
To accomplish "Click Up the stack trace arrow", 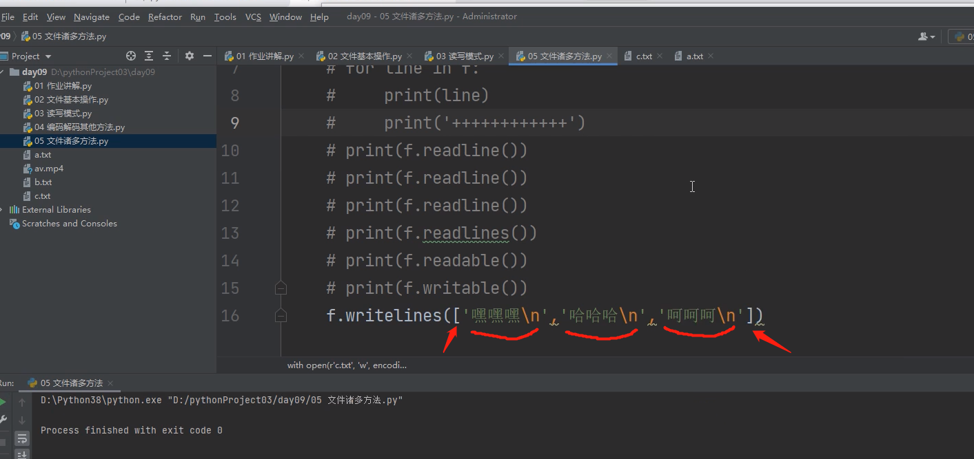I will (22, 402).
